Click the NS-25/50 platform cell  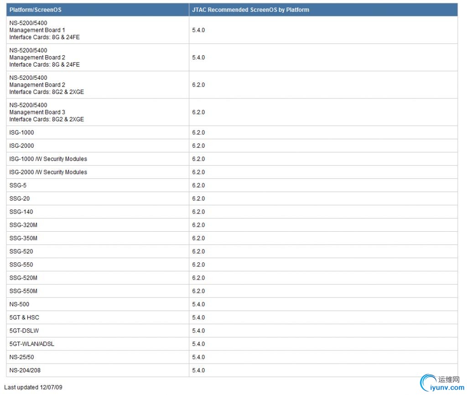tap(98, 357)
